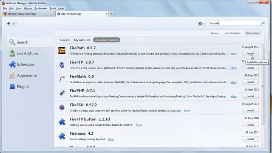Open More link for Firemacs

[110, 139]
